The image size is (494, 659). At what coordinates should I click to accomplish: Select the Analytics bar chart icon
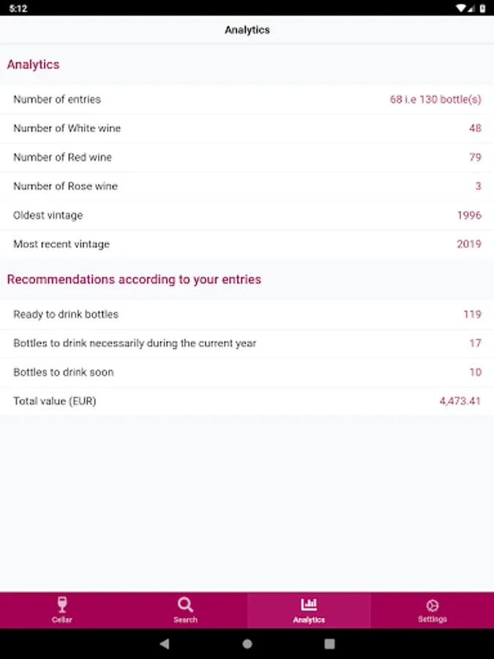click(x=309, y=605)
